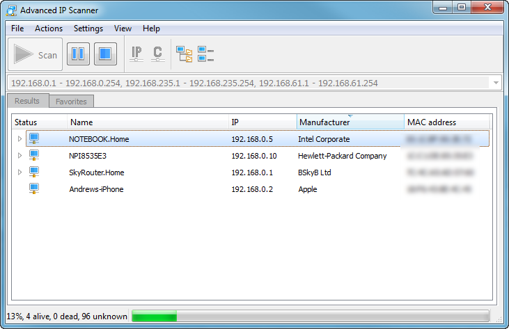Click IP address 192.168.0.5
This screenshot has width=509, height=329.
pos(252,139)
